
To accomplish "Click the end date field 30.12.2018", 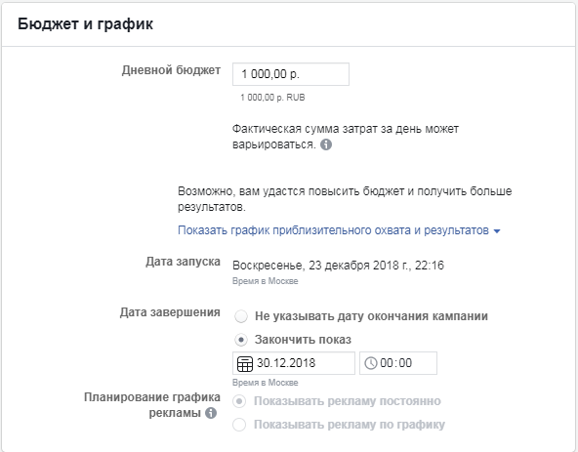I will [x=294, y=363].
